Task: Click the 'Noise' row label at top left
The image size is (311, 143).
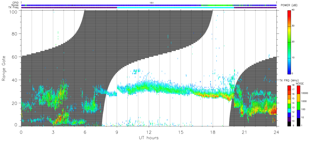Action: (x=15, y=5)
